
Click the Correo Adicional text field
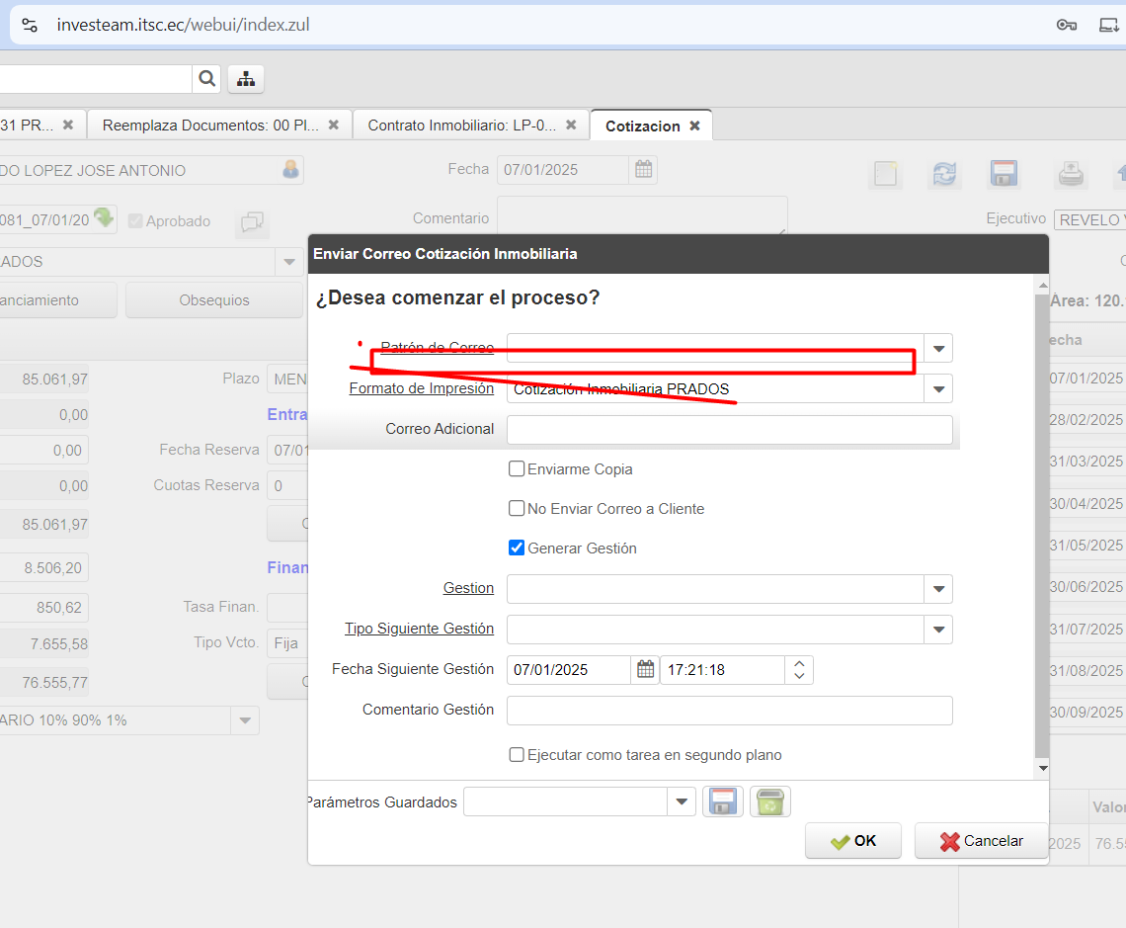click(729, 429)
